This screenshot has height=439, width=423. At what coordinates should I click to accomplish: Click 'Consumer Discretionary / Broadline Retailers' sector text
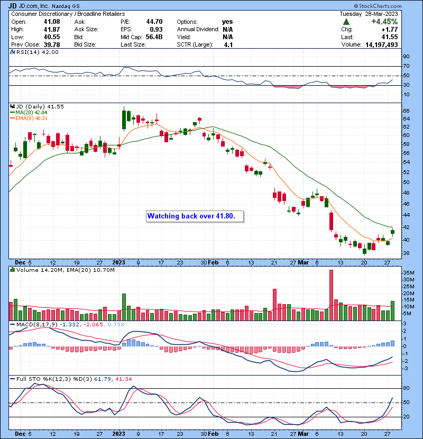(x=68, y=14)
